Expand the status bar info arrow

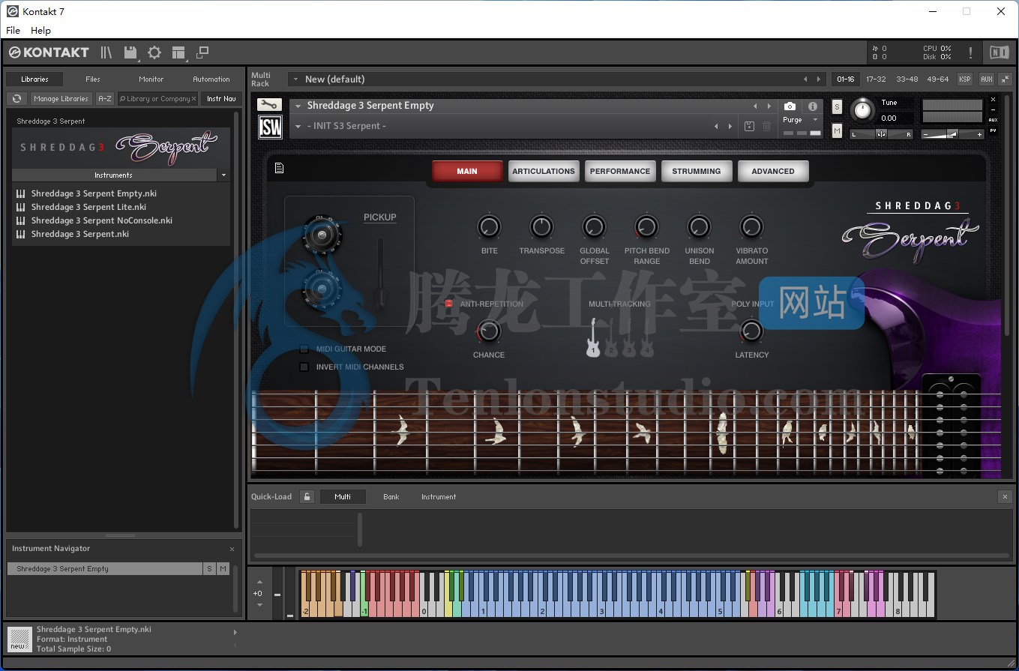pos(235,632)
